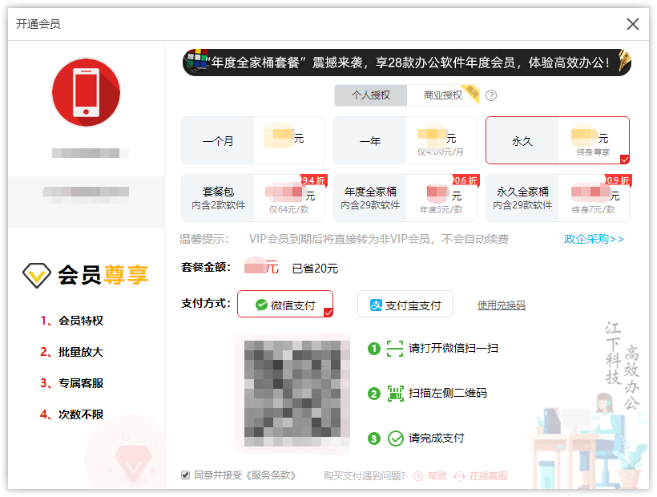Switch to the 商业授权 tab
The width and height of the screenshot is (657, 497).
pos(441,95)
